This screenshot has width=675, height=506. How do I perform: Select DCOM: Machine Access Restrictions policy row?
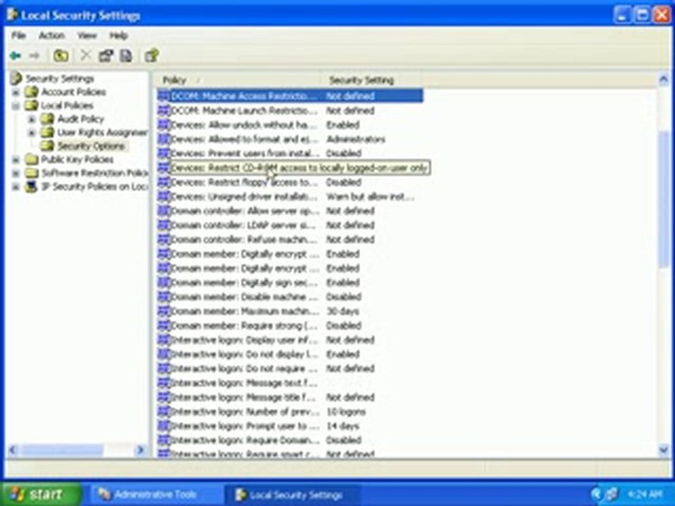(290, 96)
